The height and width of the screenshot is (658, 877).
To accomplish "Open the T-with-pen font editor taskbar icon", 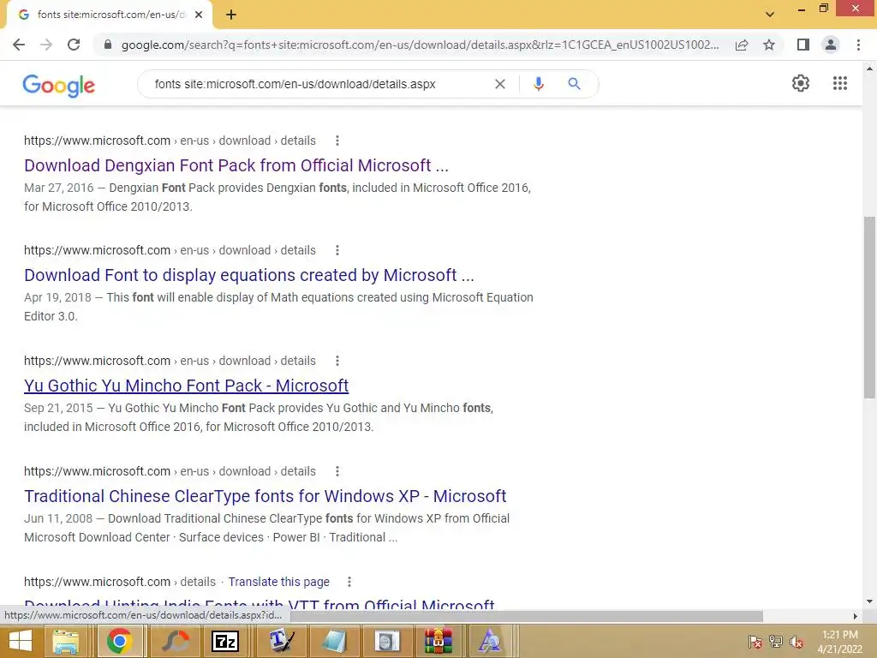I will point(281,642).
